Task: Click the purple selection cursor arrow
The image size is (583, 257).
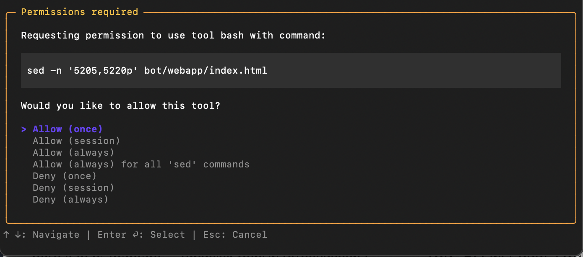Action: pyautogui.click(x=23, y=129)
